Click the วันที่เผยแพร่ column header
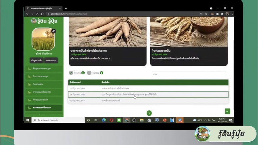Image resolution: width=258 pixels, height=145 pixels. coord(75,83)
